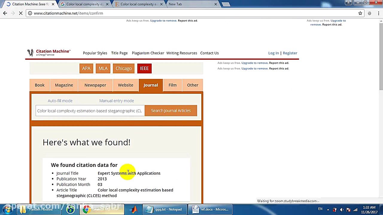
Task: Close the Citation Machine tab
Action: pyautogui.click(x=53, y=4)
